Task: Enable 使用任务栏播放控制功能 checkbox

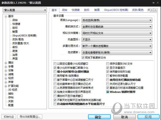Action: pyautogui.click(x=108, y=80)
